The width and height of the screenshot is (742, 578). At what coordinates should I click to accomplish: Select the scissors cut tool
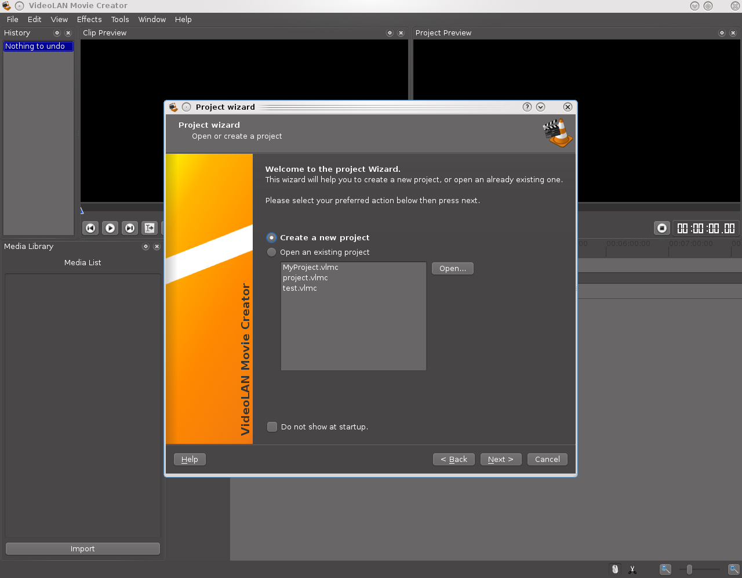click(x=632, y=569)
